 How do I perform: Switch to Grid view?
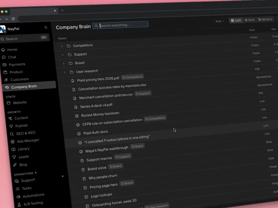pos(250,20)
